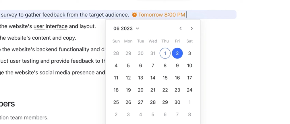Click the underlined "user interface" text
290x124 pixels.
(51, 27)
